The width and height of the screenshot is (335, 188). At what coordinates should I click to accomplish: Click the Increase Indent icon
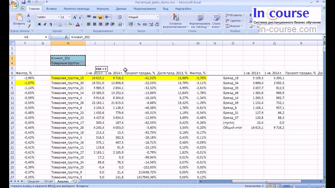click(x=113, y=24)
